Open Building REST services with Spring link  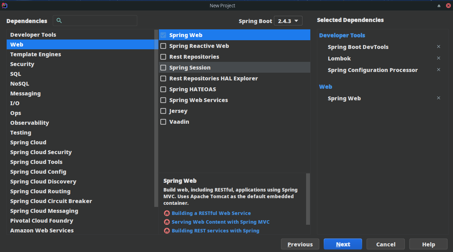click(x=216, y=231)
